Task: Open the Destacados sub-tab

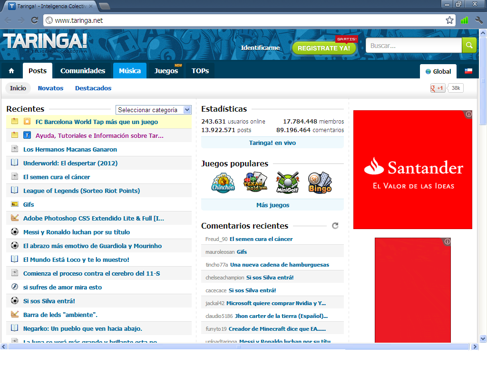Action: point(93,88)
